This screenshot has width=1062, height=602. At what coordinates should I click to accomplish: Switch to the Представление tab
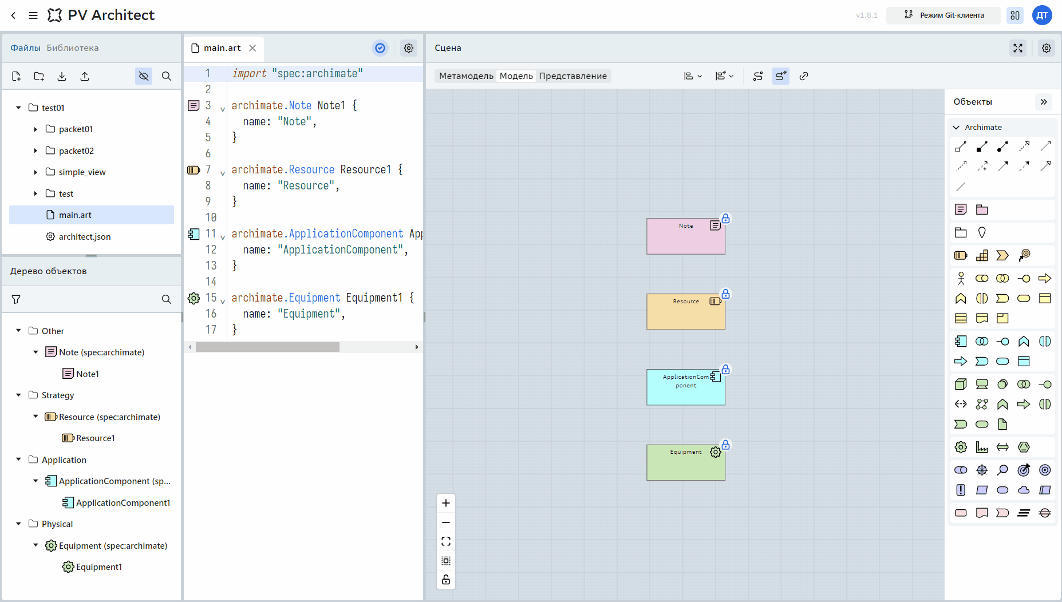point(573,76)
